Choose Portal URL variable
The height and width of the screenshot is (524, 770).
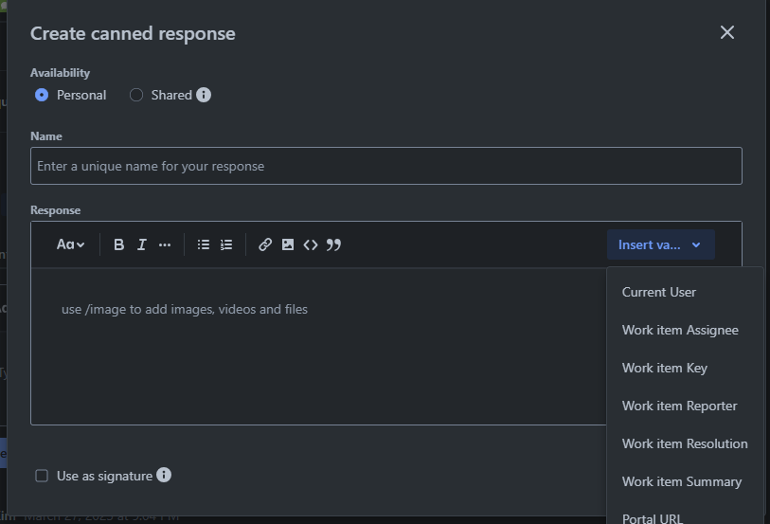coord(685,515)
